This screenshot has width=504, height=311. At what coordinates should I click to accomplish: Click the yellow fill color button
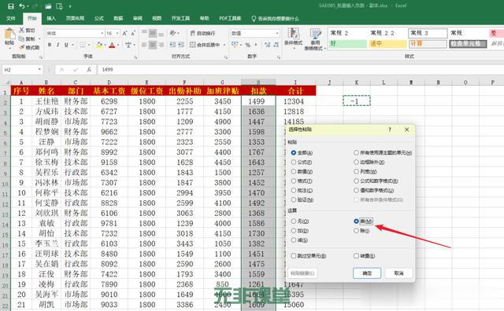pyautogui.click(x=99, y=45)
